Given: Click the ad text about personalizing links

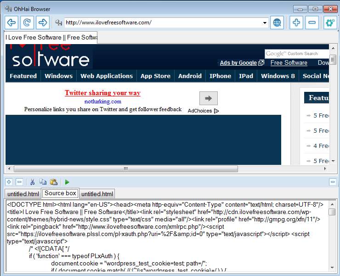Looking at the screenshot, I should pyautogui.click(x=103, y=109).
